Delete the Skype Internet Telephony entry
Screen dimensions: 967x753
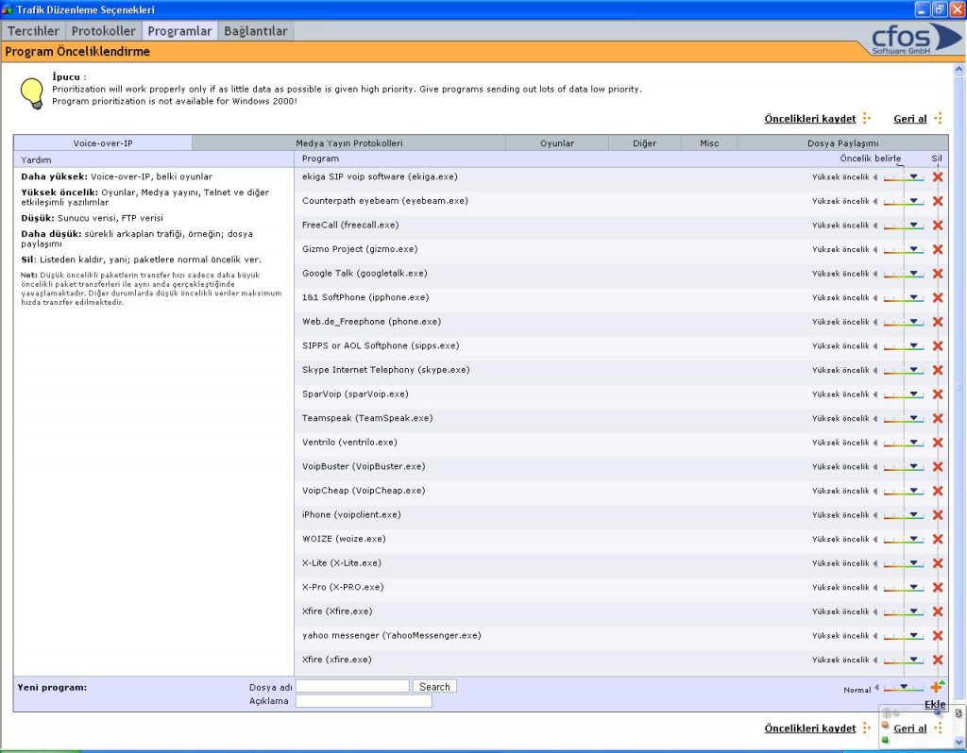tap(937, 370)
